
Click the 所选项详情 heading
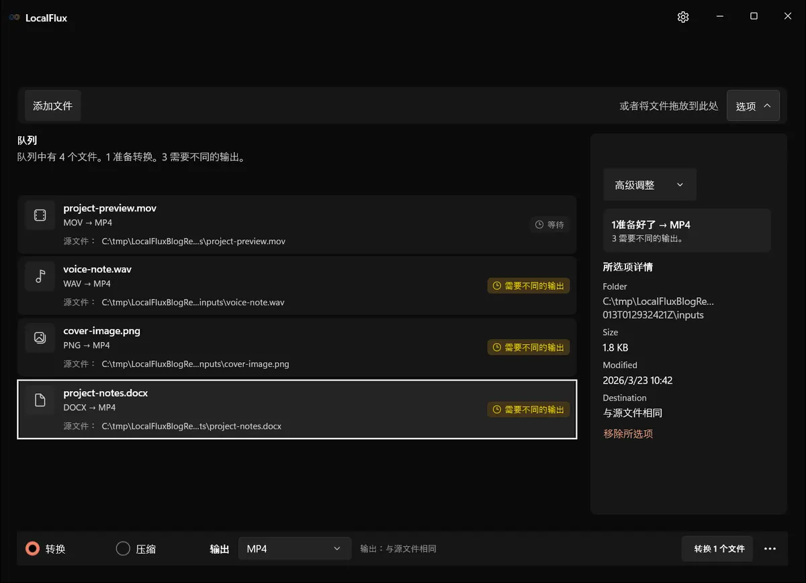pyautogui.click(x=628, y=267)
